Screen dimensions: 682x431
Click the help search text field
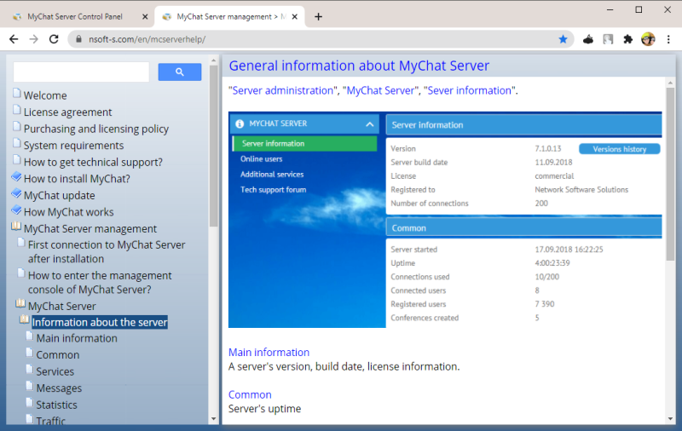point(81,72)
